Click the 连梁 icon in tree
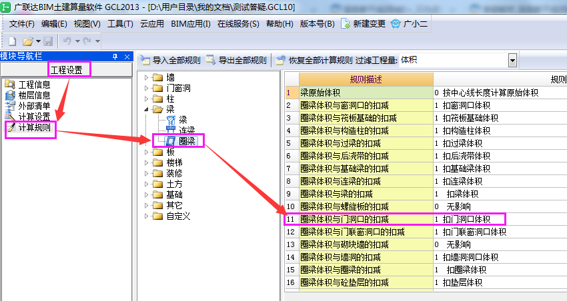The height and width of the screenshot is (301, 567). point(171,130)
